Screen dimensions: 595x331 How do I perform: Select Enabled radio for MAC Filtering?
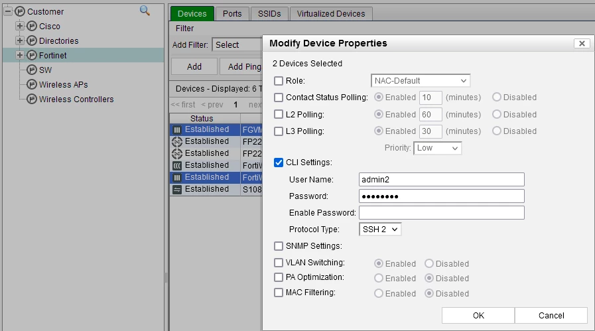point(378,293)
